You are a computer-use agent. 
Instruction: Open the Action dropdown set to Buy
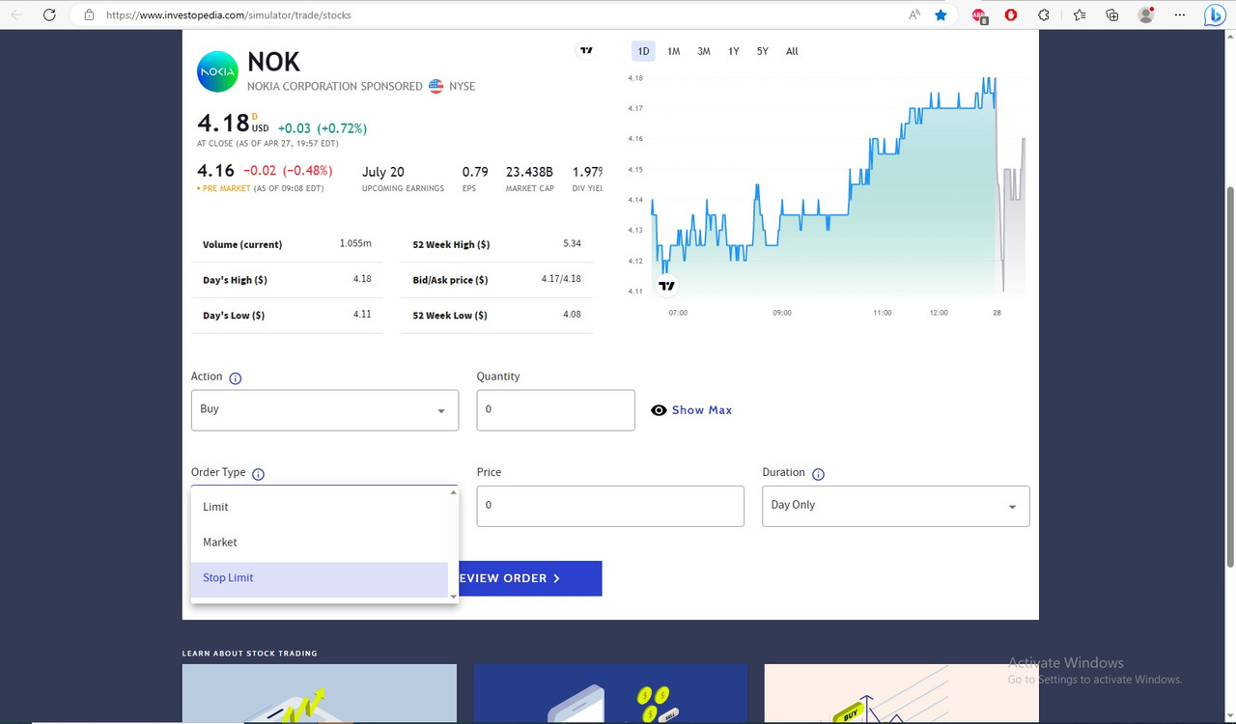(x=324, y=410)
